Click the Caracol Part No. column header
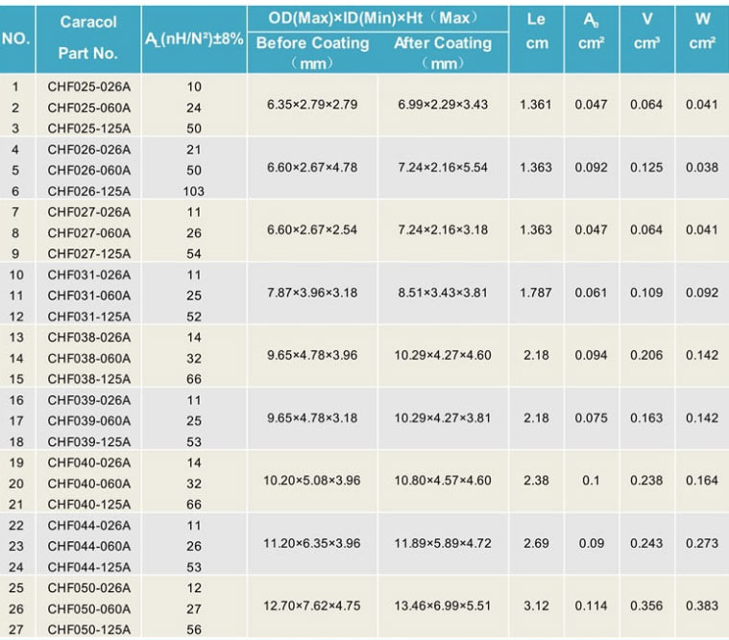Image resolution: width=729 pixels, height=640 pixels. pos(88,38)
